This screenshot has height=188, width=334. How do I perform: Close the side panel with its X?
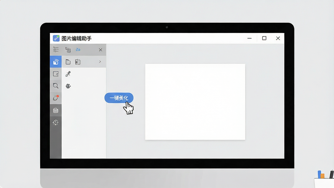100,50
